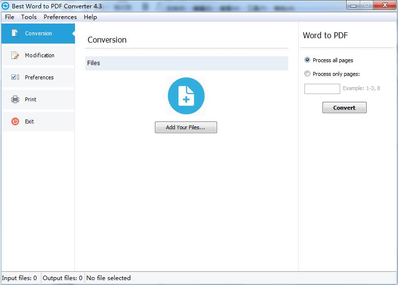The height and width of the screenshot is (285, 398).
Task: Select the Print label in sidebar
Action: coord(30,99)
